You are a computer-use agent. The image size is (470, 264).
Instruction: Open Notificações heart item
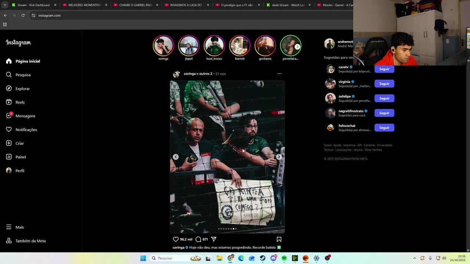pyautogui.click(x=21, y=129)
